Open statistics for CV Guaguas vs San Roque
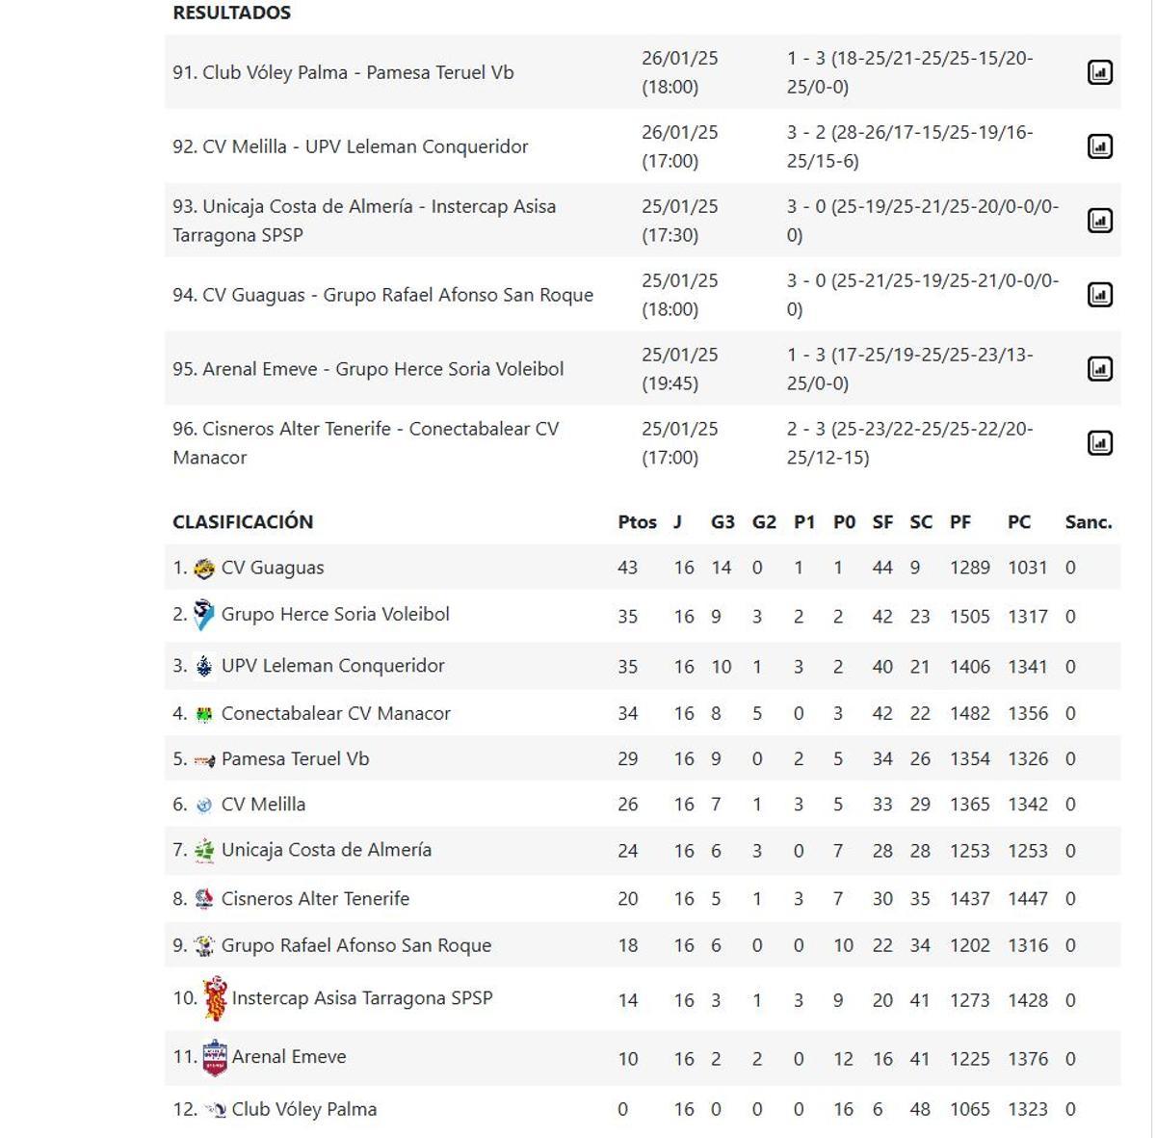This screenshot has width=1156, height=1138. coord(1101,295)
